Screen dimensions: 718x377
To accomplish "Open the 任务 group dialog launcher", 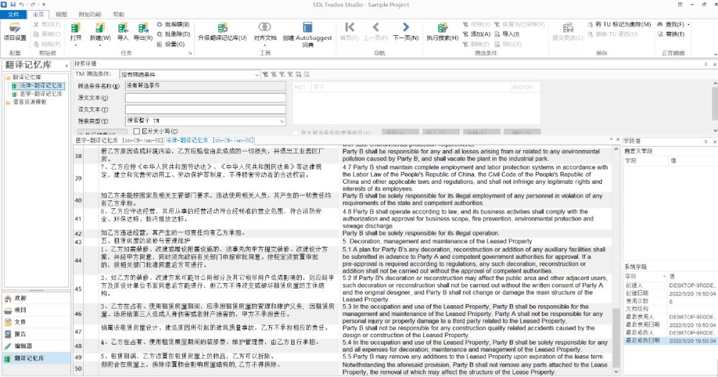I will point(190,54).
